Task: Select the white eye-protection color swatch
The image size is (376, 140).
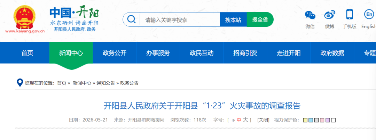Action: [333, 120]
